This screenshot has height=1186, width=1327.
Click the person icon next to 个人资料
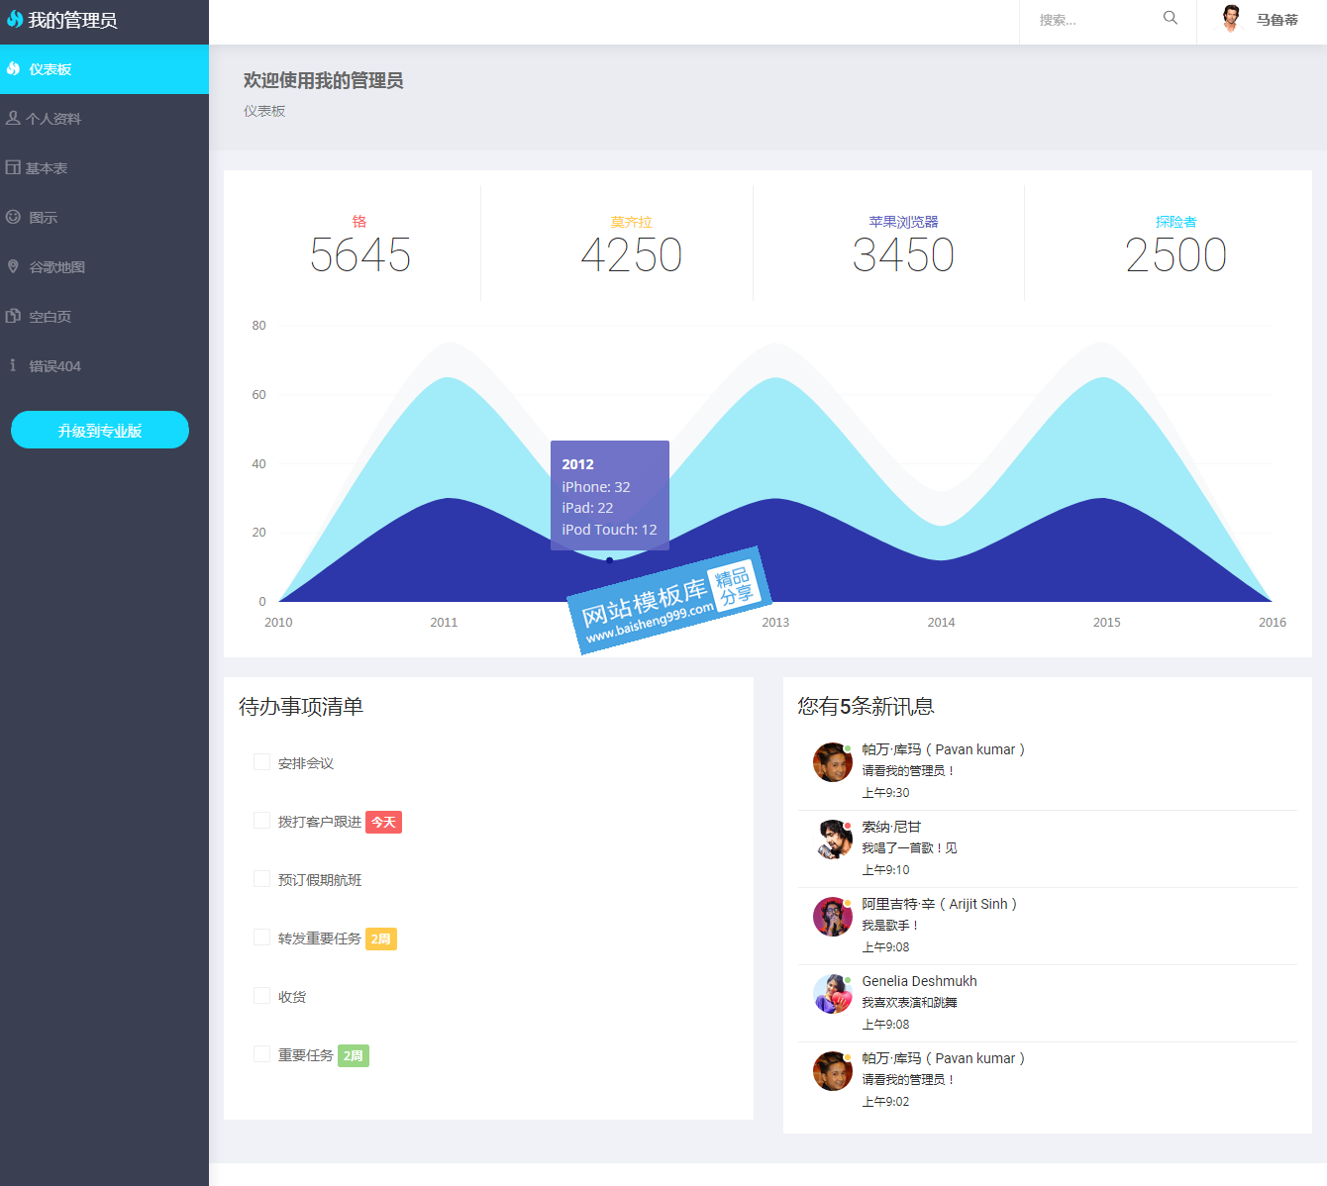[x=13, y=118]
